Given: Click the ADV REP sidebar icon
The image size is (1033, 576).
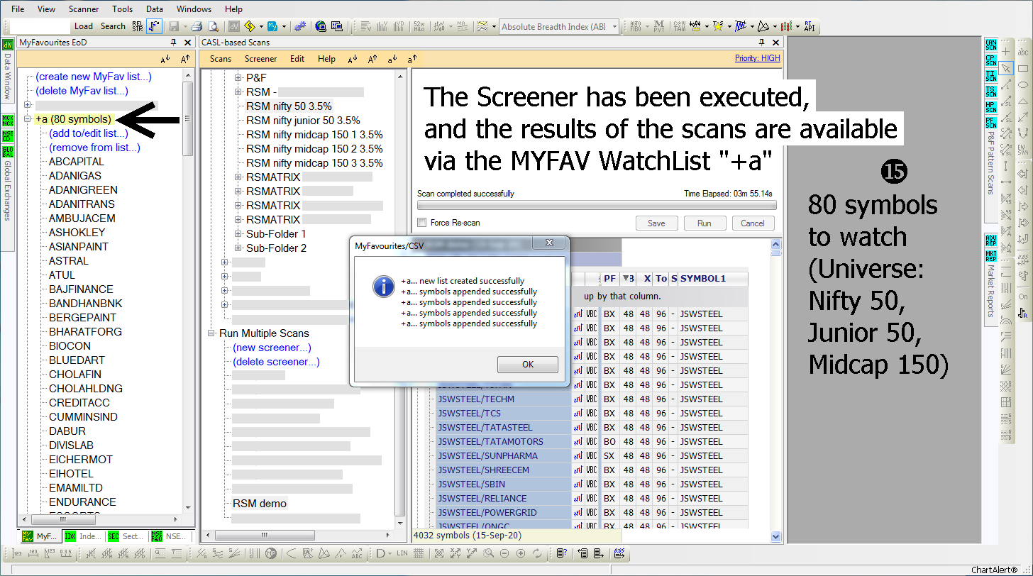Looking at the screenshot, I should click(x=991, y=240).
